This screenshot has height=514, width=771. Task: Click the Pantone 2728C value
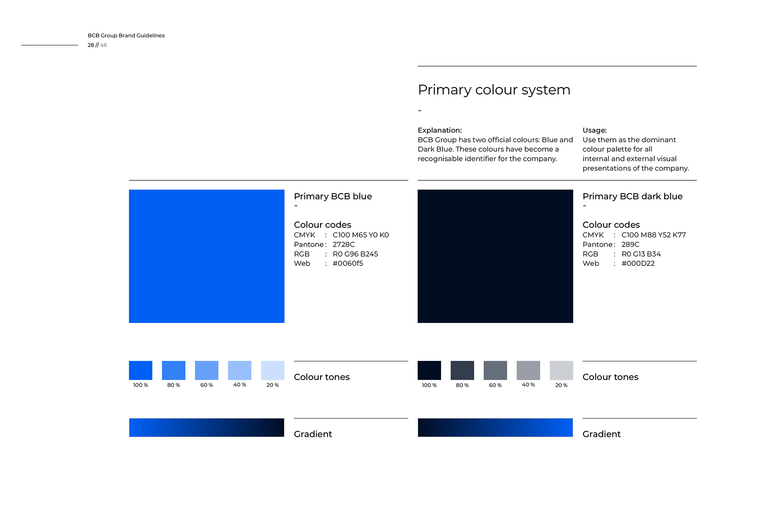click(x=344, y=245)
